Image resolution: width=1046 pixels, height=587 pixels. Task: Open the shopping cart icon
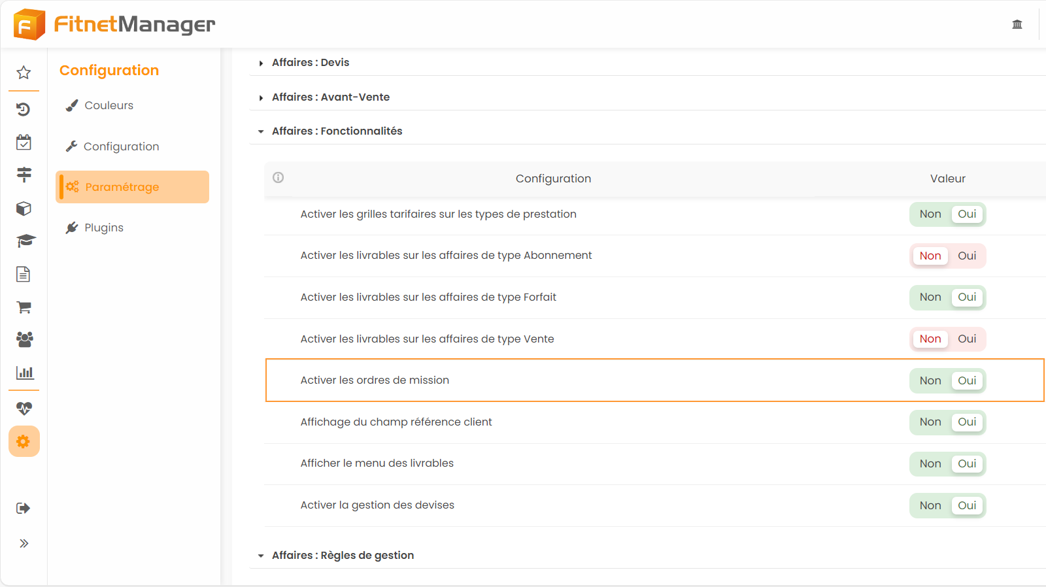[24, 307]
